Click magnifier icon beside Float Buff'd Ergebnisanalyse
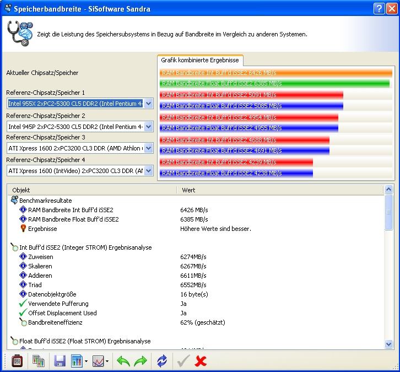This screenshot has width=400, height=372. pyautogui.click(x=14, y=341)
